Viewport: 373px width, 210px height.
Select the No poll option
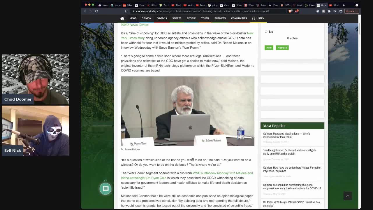pyautogui.click(x=266, y=32)
